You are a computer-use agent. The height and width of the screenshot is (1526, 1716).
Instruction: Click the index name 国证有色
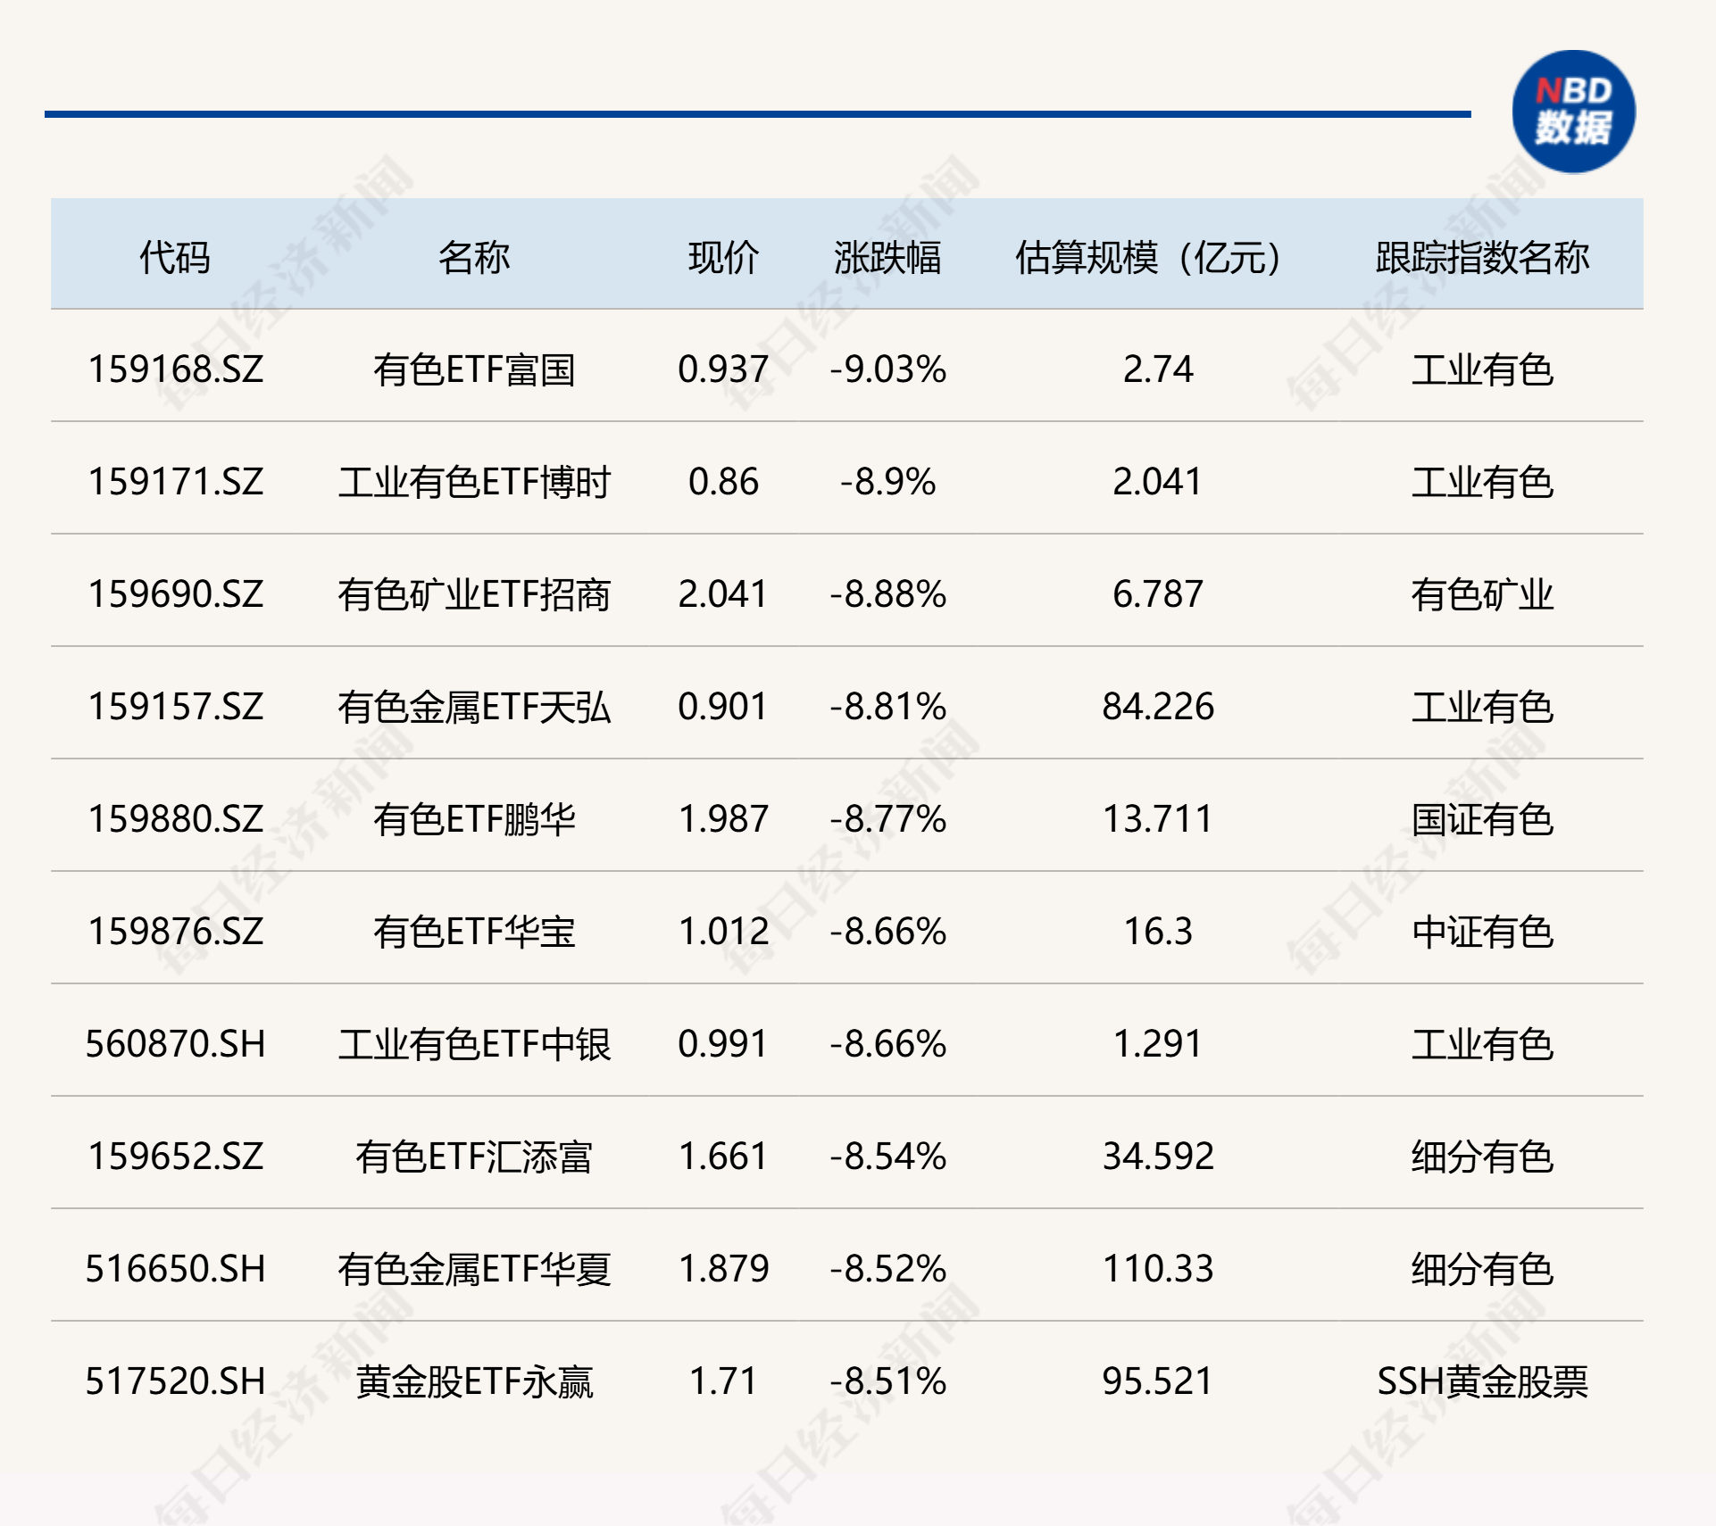tap(1482, 819)
